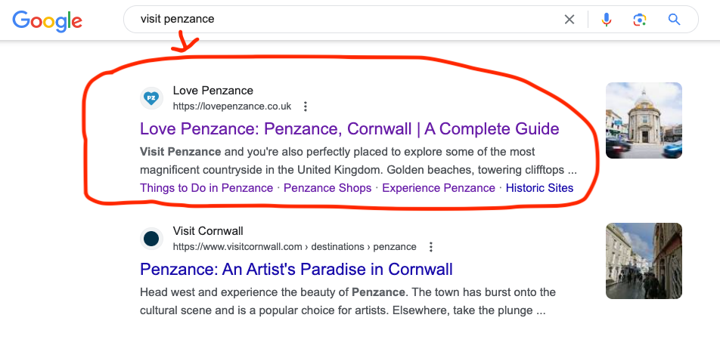Click the snippet starting 'Visit Penzance and you're also'

click(358, 161)
